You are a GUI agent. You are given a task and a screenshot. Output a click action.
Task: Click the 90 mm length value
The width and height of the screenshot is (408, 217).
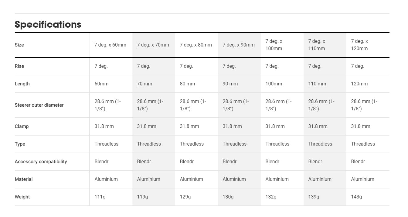pyautogui.click(x=230, y=84)
